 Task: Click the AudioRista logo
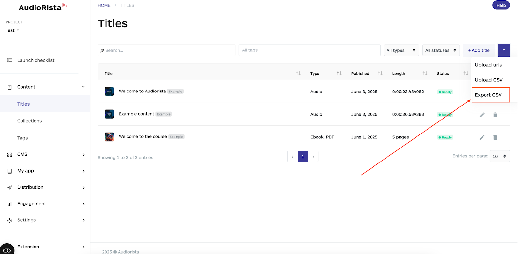pos(43,7)
